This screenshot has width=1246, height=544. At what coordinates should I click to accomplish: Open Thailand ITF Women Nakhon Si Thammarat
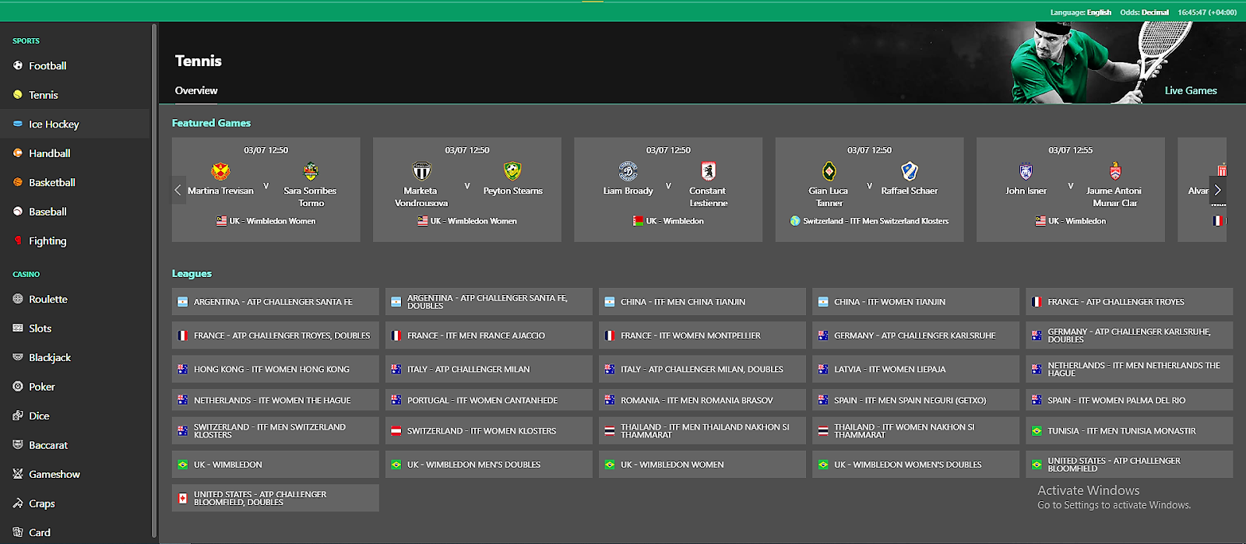pyautogui.click(x=916, y=430)
